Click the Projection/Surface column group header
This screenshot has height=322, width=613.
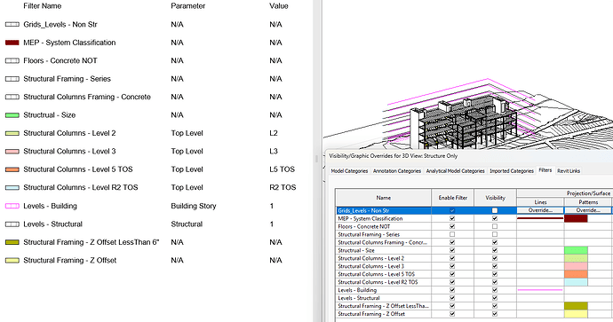pyautogui.click(x=588, y=193)
